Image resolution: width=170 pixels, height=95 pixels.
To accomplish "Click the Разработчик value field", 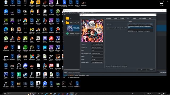I will point(97,47).
